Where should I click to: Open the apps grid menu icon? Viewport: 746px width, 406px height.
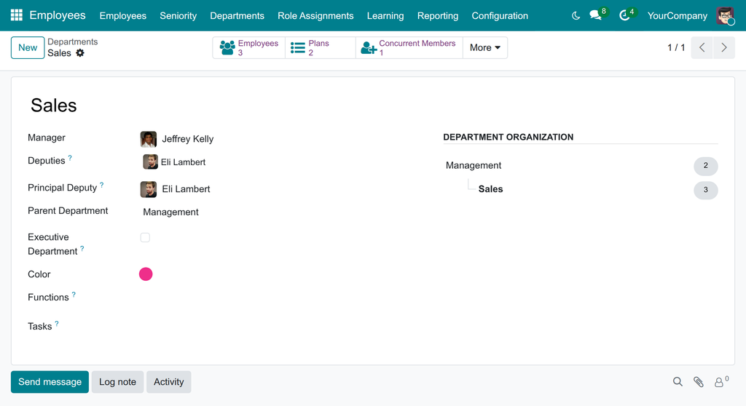click(x=17, y=15)
